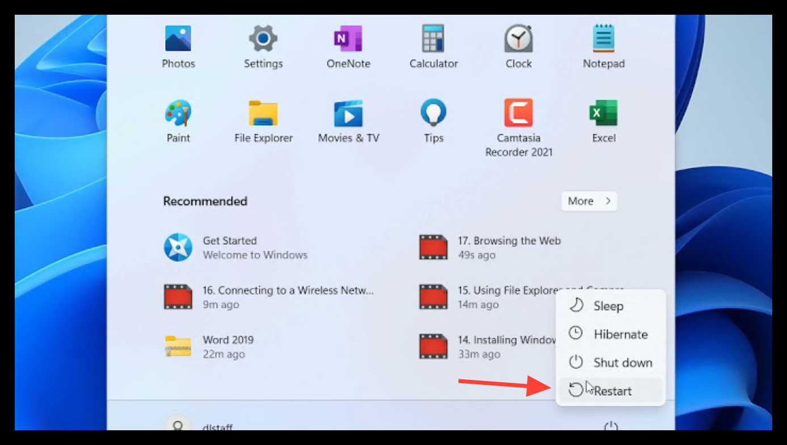The width and height of the screenshot is (787, 445).
Task: Launch the Movies & TV app
Action: 348,113
